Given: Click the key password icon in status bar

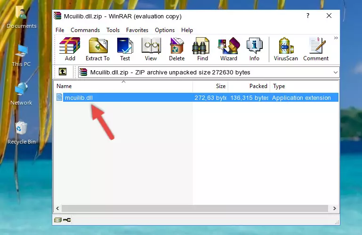Looking at the screenshot, I should tap(67, 220).
